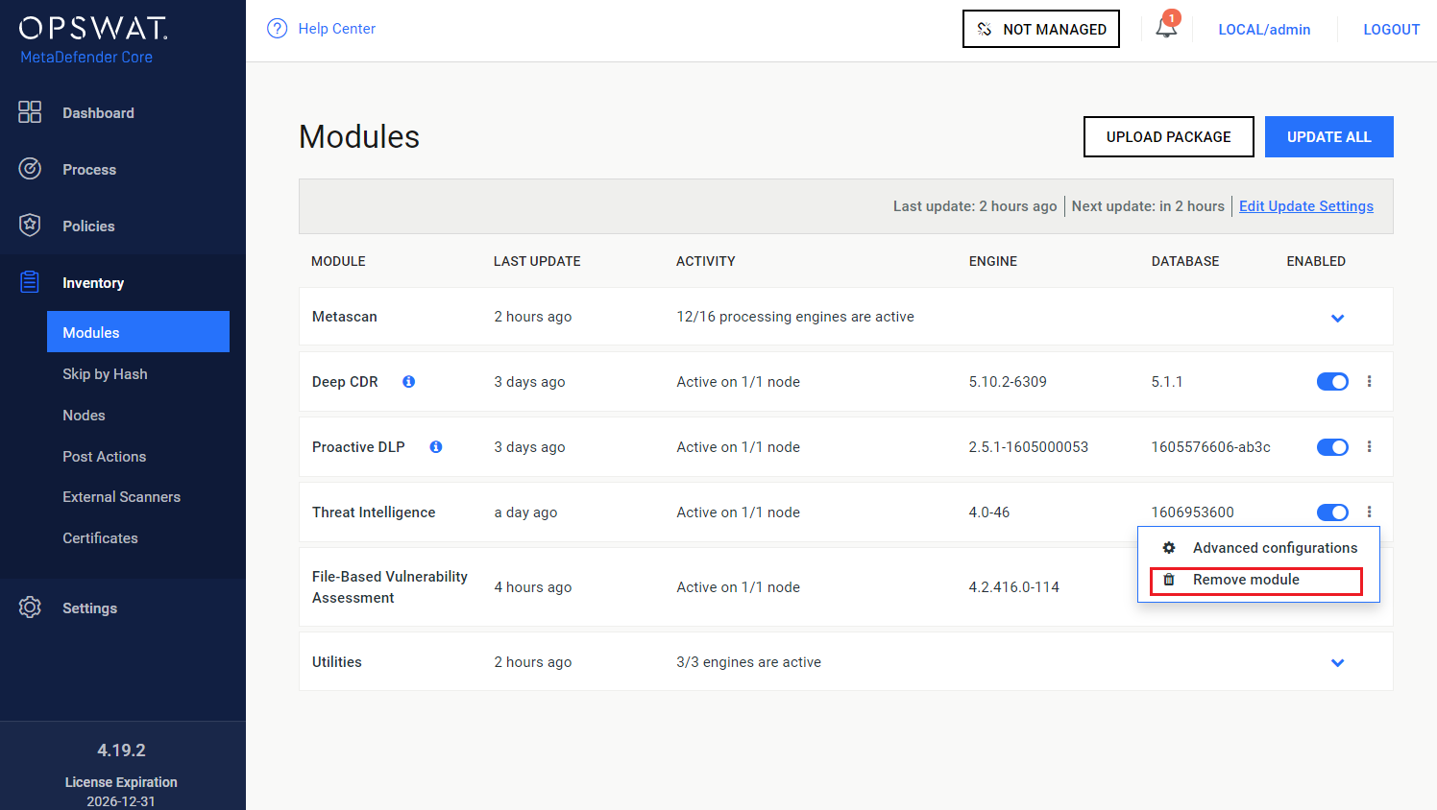Disable the Deep CDR module toggle

pos(1332,381)
